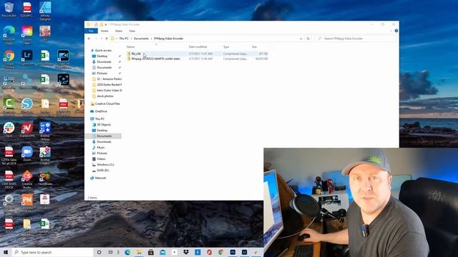Open Quick Access Toolbar customize dropdown
Viewport: 458px width, 257px height.
point(106,24)
